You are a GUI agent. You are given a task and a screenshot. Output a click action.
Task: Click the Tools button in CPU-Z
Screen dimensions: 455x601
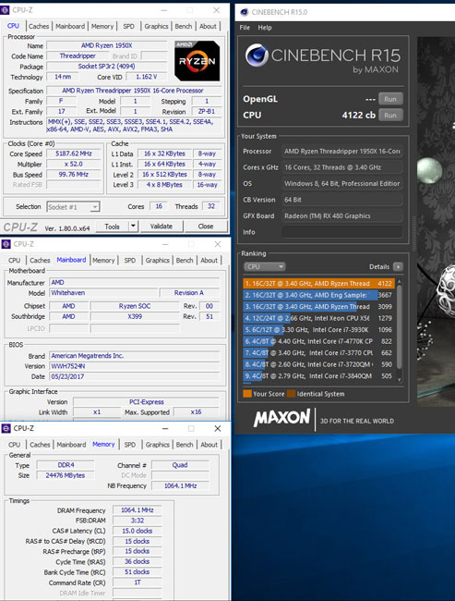point(112,227)
